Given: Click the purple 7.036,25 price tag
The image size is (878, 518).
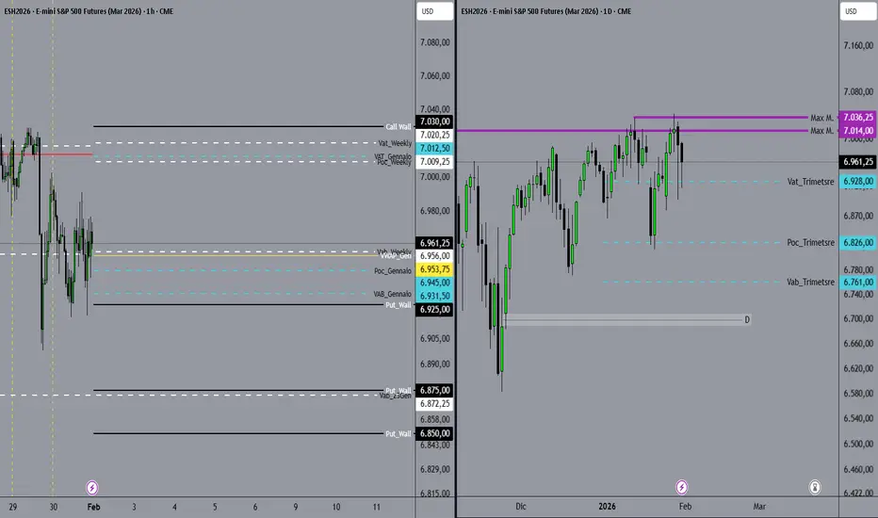Looking at the screenshot, I should click(x=858, y=118).
